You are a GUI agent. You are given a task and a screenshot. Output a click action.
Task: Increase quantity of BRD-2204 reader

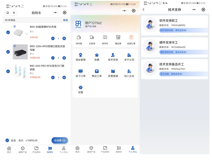(x=64, y=58)
